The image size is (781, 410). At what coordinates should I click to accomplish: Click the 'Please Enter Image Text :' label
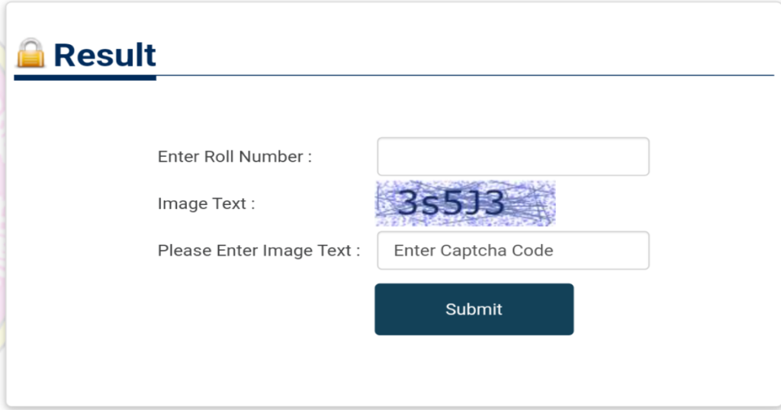point(259,250)
